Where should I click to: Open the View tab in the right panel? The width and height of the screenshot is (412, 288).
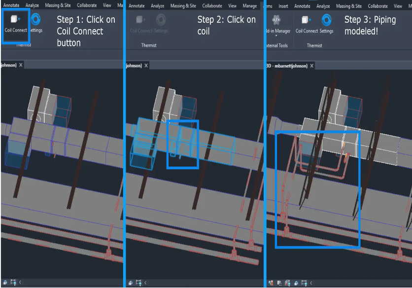[398, 6]
